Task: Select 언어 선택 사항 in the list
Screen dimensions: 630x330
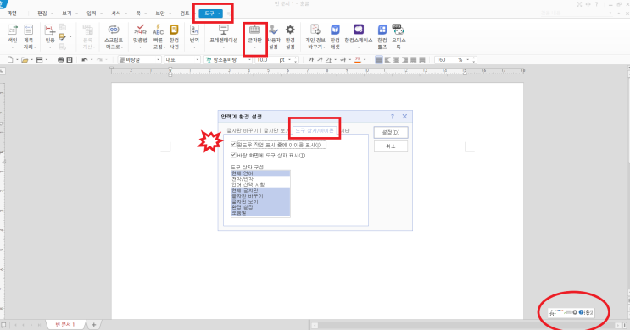Action: pyautogui.click(x=260, y=184)
